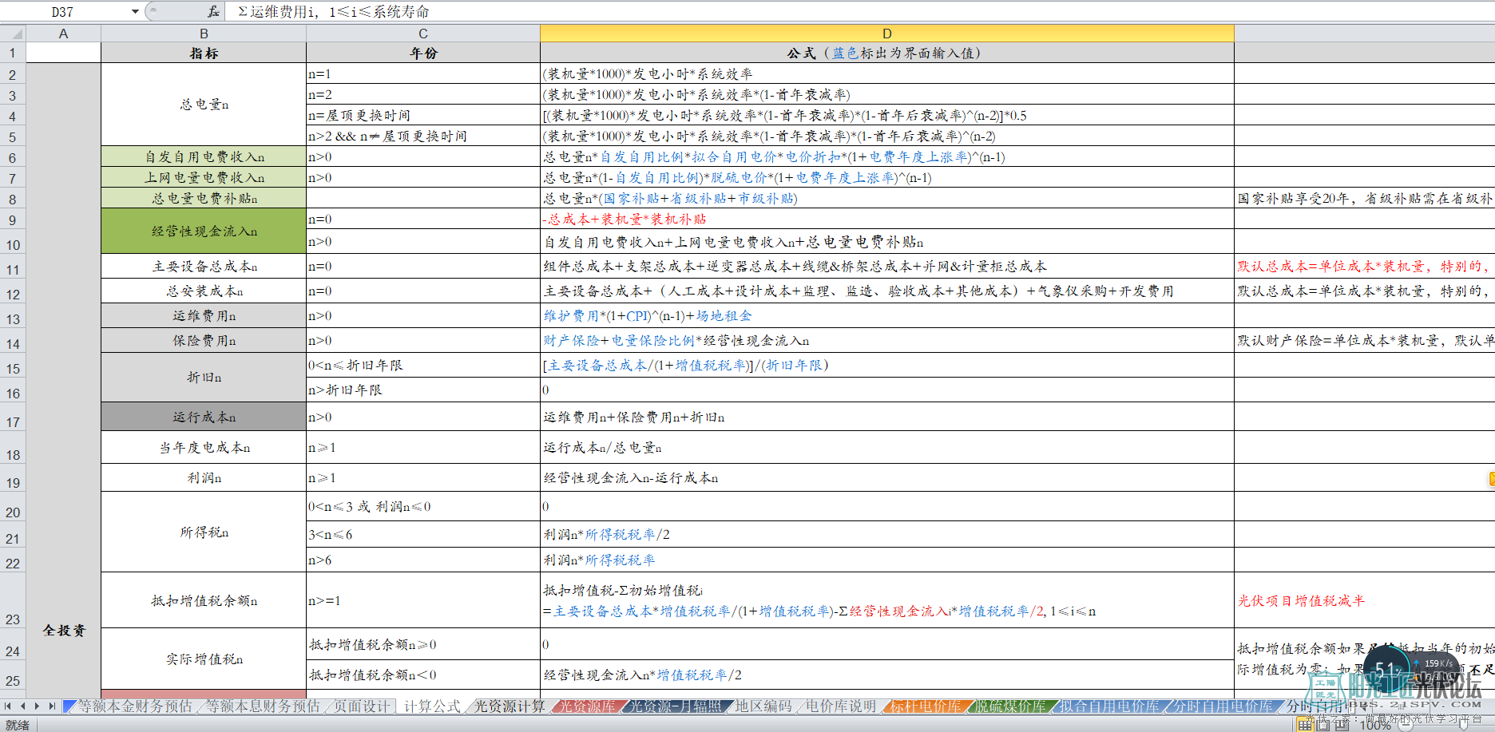Switch to Normal view icon in status bar
Screen dimensions: 1495x732
[x=1305, y=725]
